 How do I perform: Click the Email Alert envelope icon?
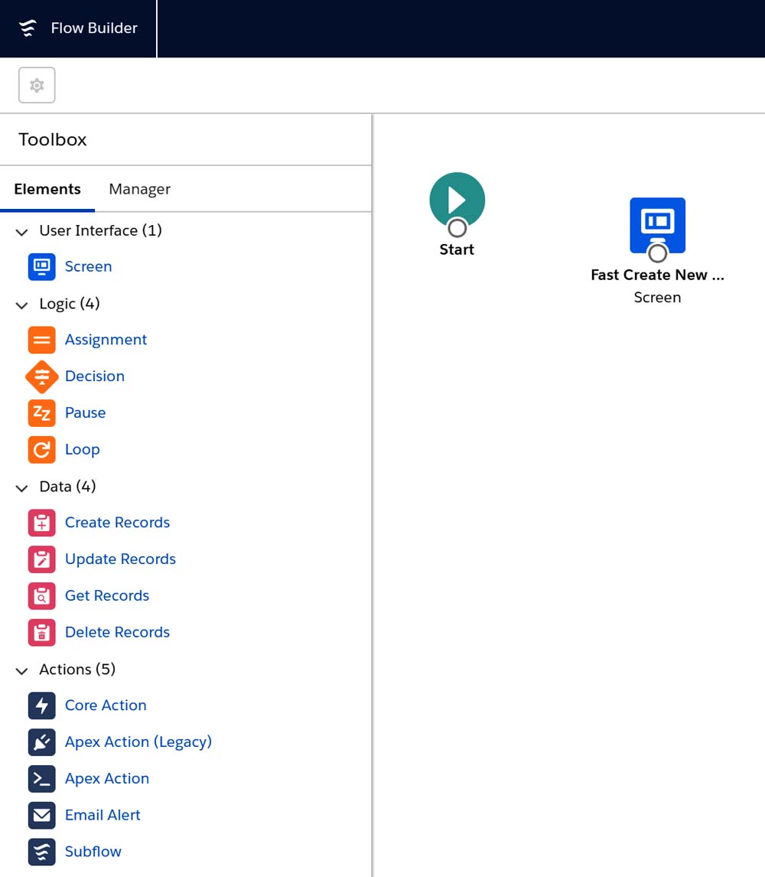click(x=41, y=815)
